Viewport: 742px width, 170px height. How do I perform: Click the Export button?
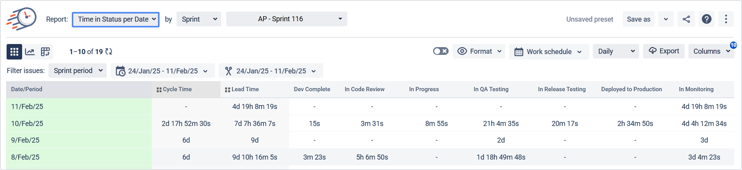664,51
